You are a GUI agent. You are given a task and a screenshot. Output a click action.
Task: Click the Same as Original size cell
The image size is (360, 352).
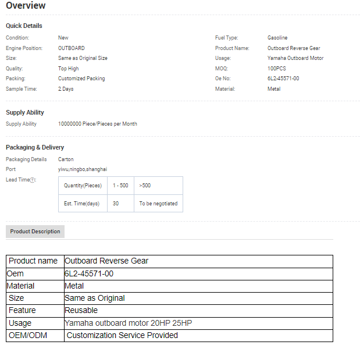tap(95, 298)
